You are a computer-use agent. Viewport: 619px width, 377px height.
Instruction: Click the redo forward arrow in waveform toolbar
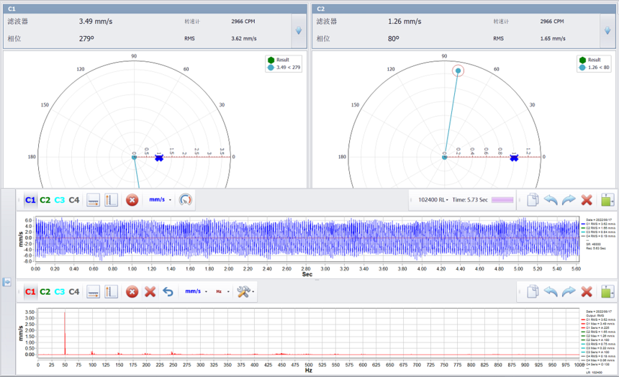click(569, 200)
